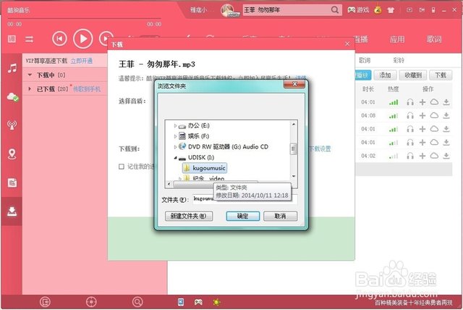Switch to the 应用 top tab

click(397, 39)
